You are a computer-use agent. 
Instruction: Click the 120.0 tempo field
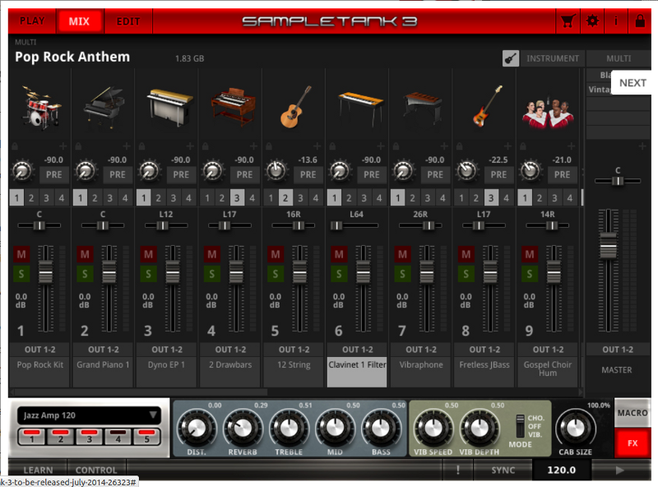pos(562,470)
